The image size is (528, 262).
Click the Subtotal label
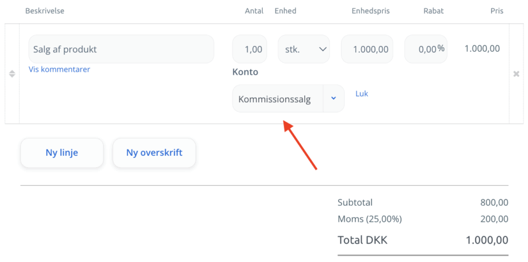355,203
